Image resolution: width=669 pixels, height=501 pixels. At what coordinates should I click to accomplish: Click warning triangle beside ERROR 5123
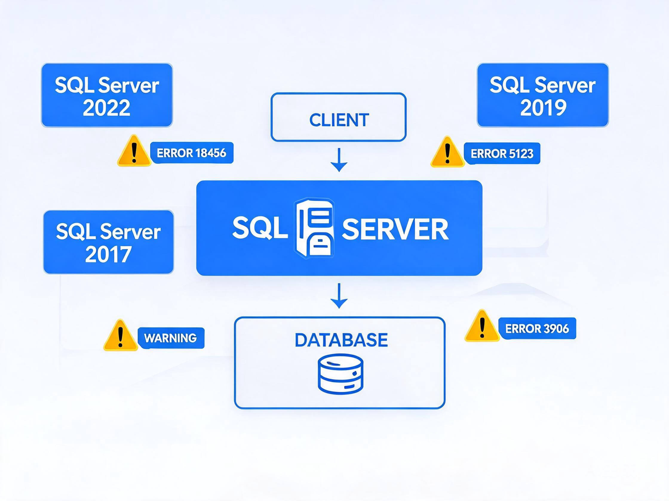(447, 151)
